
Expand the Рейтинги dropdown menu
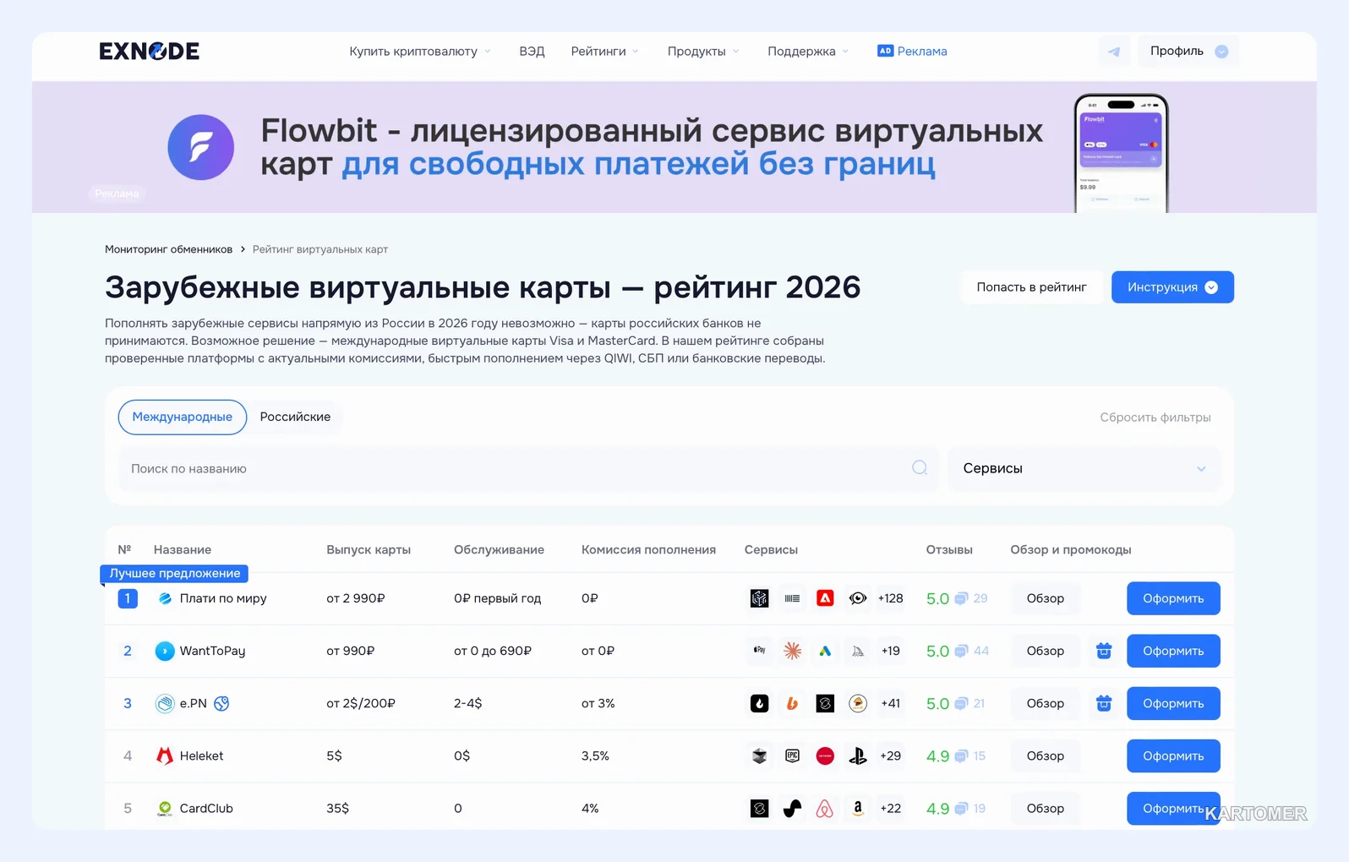click(604, 52)
